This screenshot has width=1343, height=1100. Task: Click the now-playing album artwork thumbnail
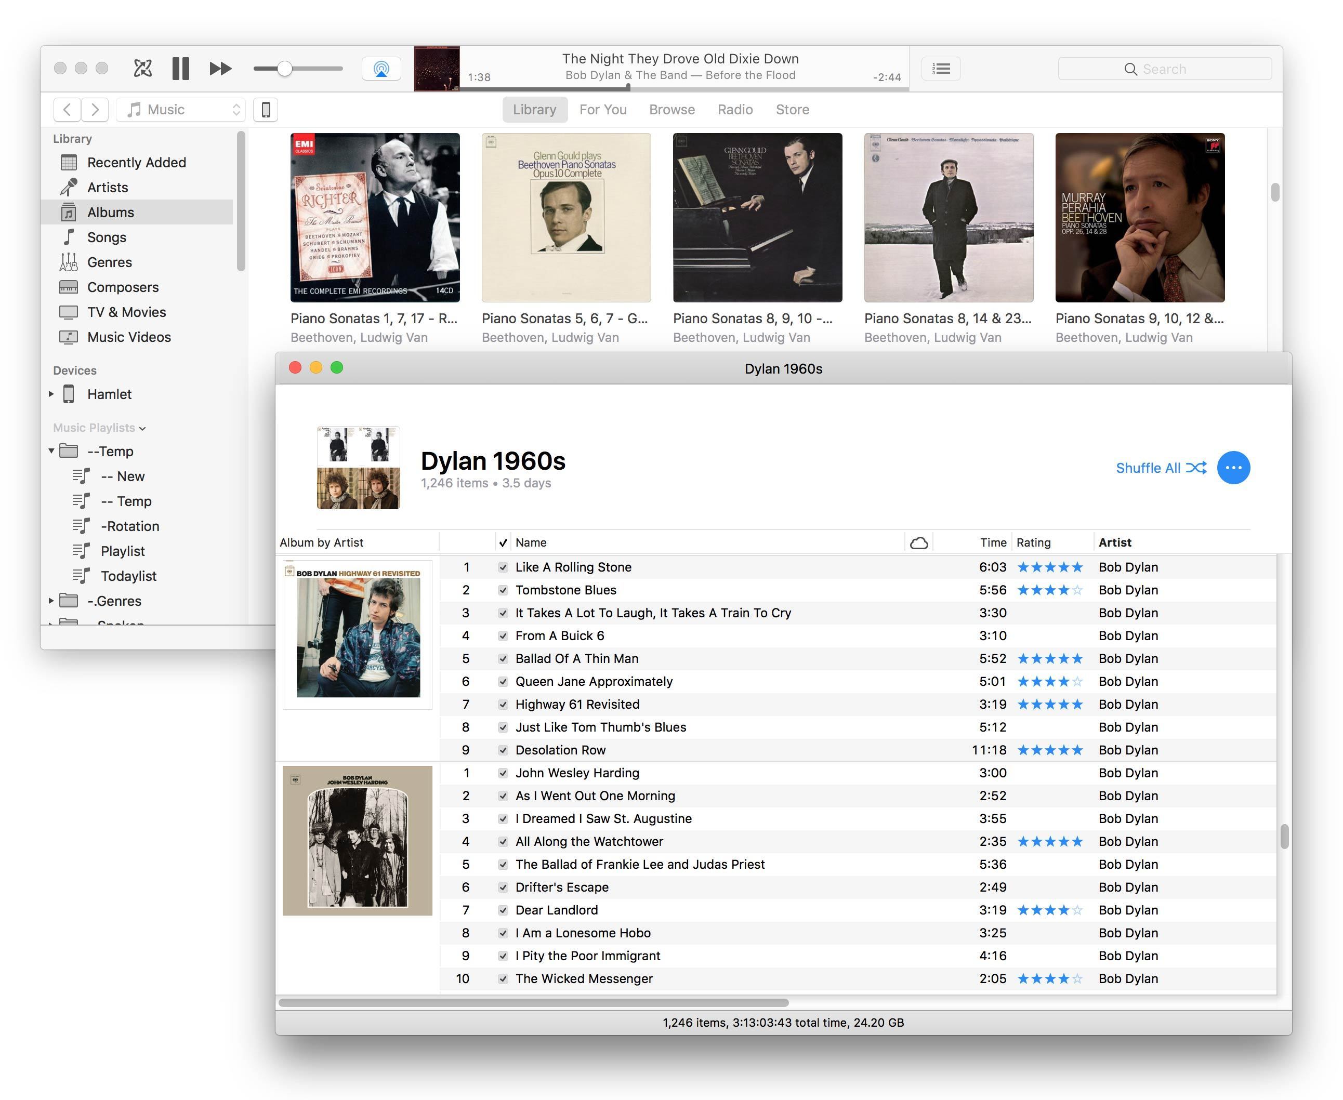click(x=437, y=69)
